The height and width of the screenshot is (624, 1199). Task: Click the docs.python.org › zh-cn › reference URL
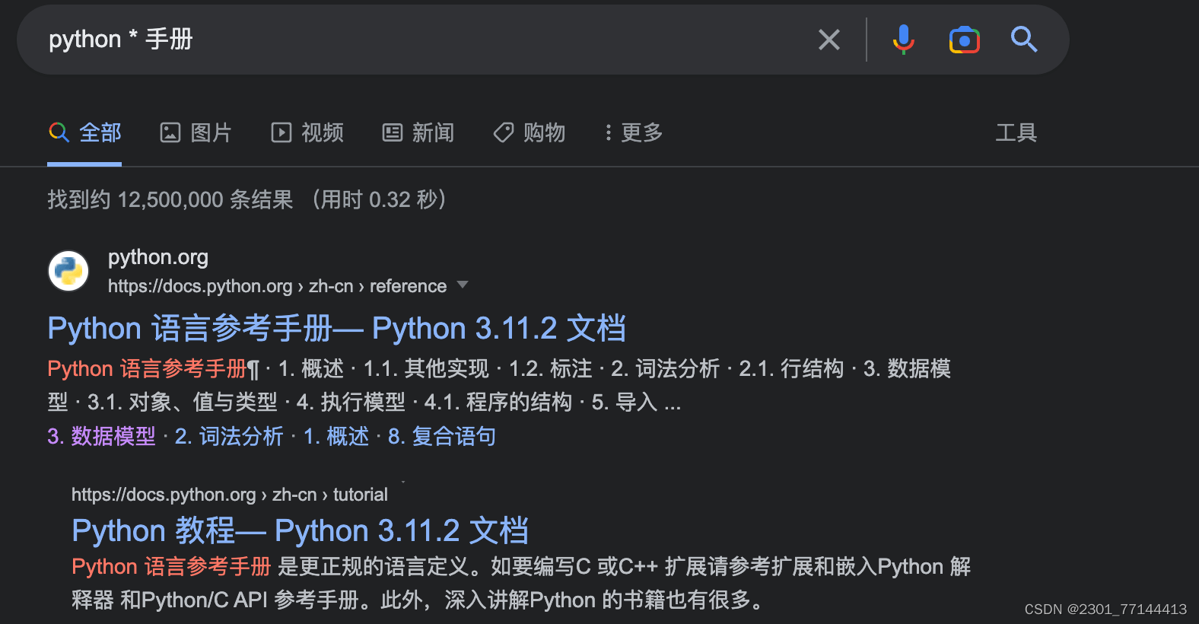[277, 286]
